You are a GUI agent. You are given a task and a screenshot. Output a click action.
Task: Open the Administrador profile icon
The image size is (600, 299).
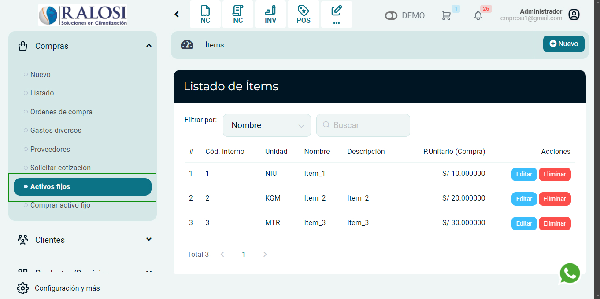(x=574, y=15)
